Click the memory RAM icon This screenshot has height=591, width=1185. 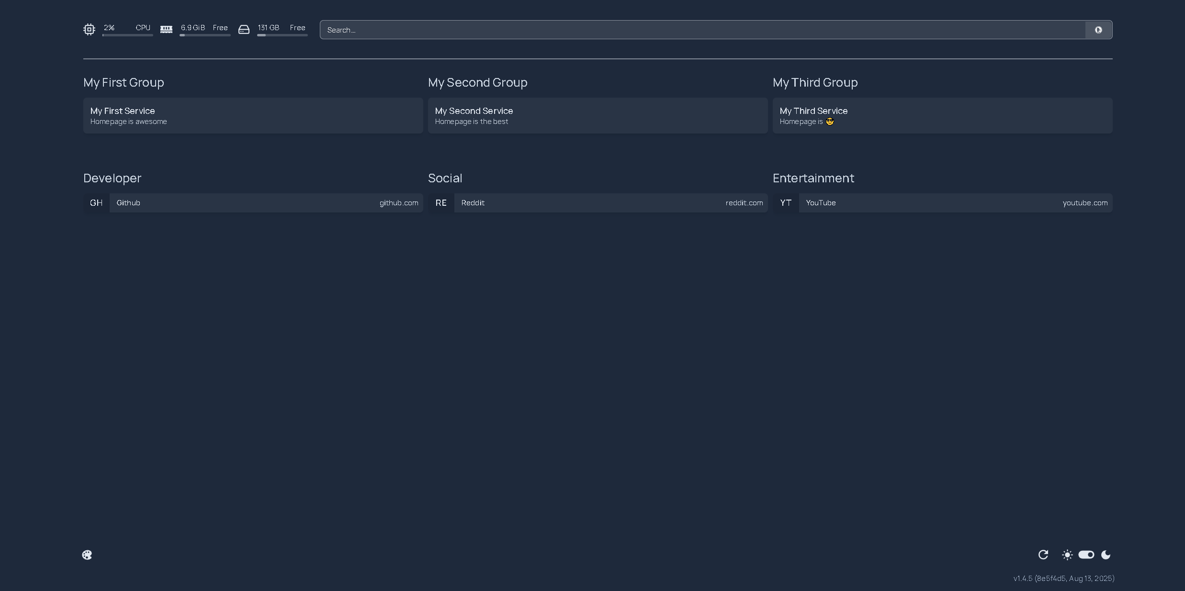coord(166,30)
